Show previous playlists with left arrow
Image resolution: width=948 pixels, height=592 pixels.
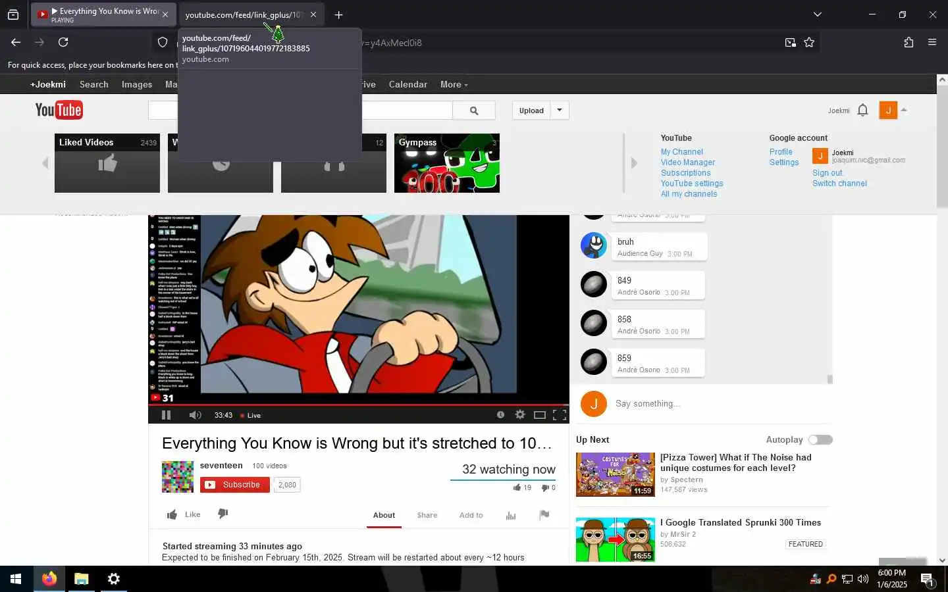tap(45, 163)
